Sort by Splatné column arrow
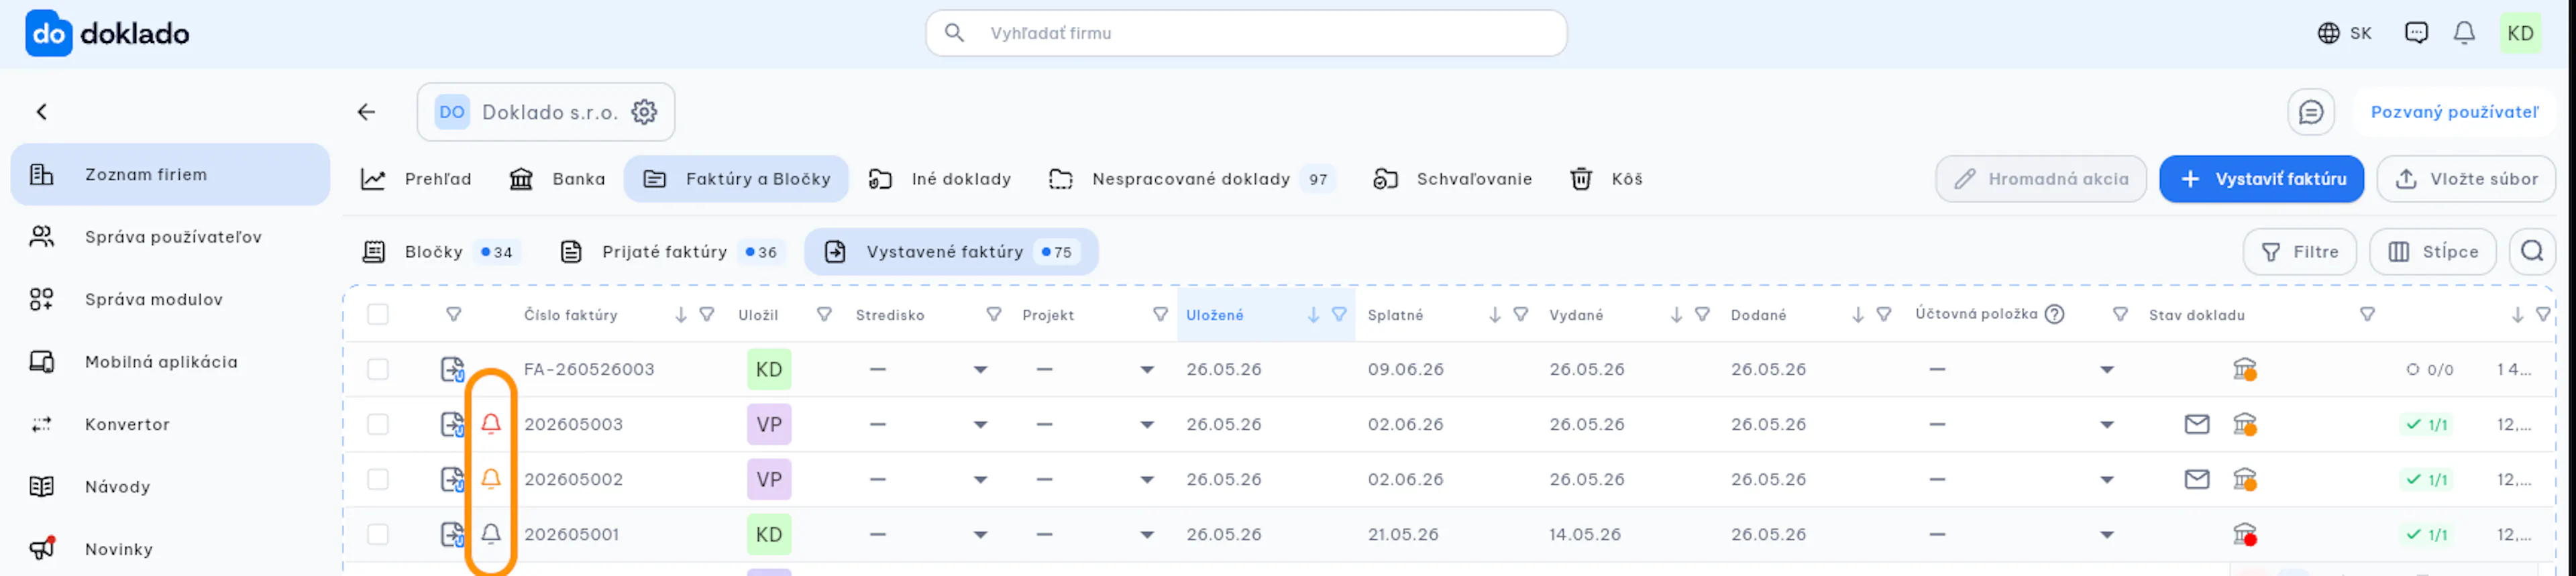This screenshot has width=2576, height=576. [x=1495, y=315]
